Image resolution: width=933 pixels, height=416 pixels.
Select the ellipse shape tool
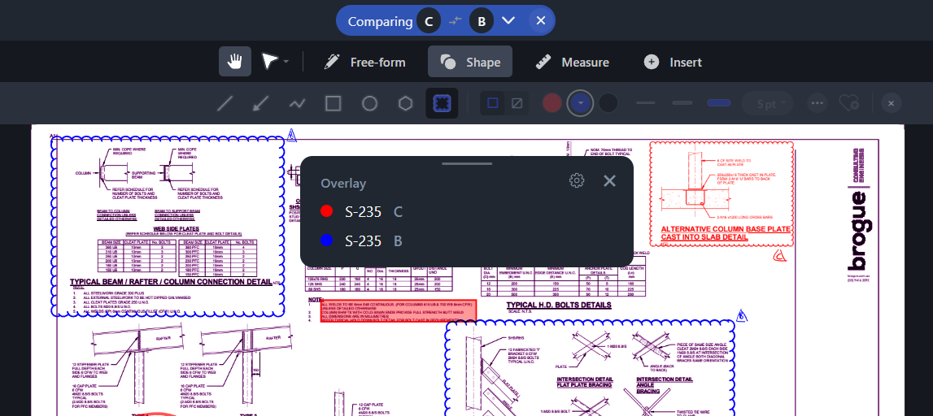pyautogui.click(x=369, y=103)
